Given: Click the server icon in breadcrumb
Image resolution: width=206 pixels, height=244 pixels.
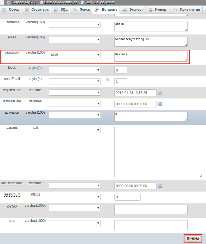Looking at the screenshot, I should (x=9, y=2).
